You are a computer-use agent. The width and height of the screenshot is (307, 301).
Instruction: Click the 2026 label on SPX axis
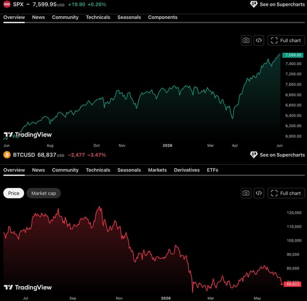[167, 145]
